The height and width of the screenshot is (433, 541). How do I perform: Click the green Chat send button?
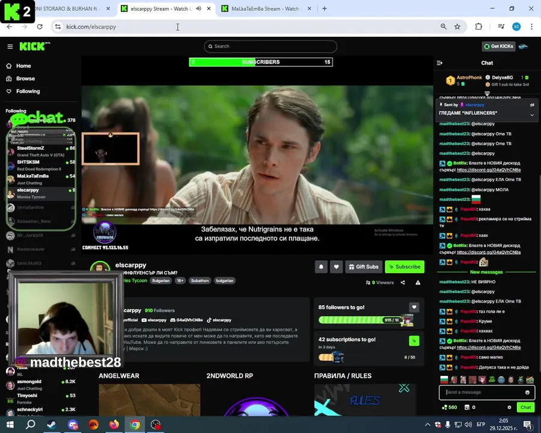coord(525,408)
